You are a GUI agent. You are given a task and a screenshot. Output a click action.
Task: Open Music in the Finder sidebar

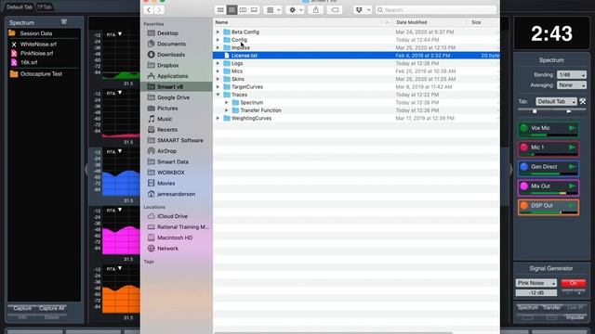tap(165, 119)
